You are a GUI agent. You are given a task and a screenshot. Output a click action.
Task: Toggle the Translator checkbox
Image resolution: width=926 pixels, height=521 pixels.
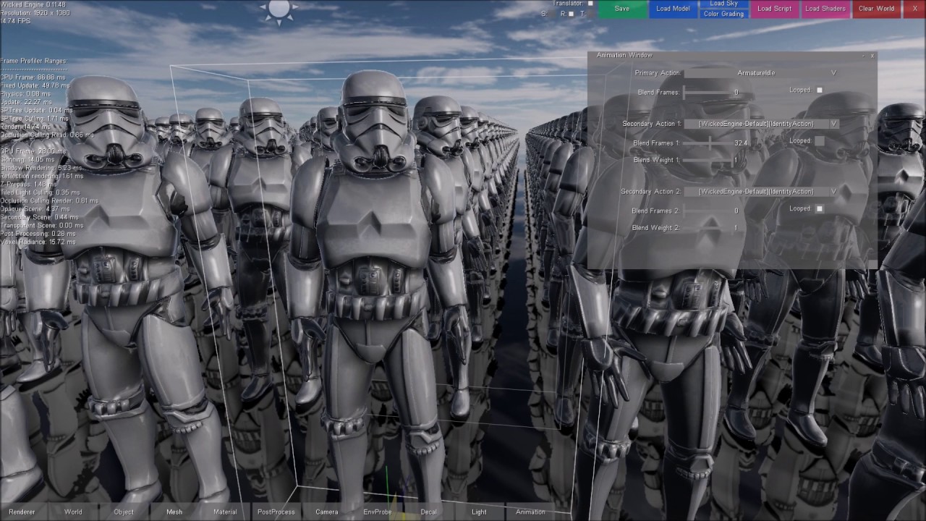pos(590,4)
